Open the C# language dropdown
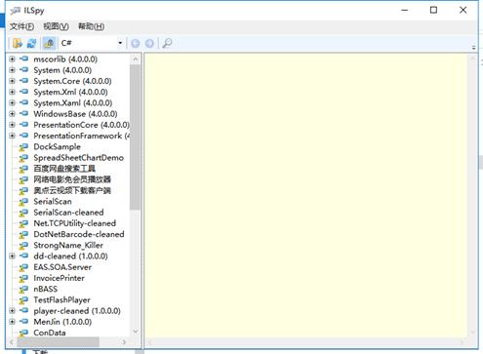The image size is (483, 354). (x=92, y=43)
